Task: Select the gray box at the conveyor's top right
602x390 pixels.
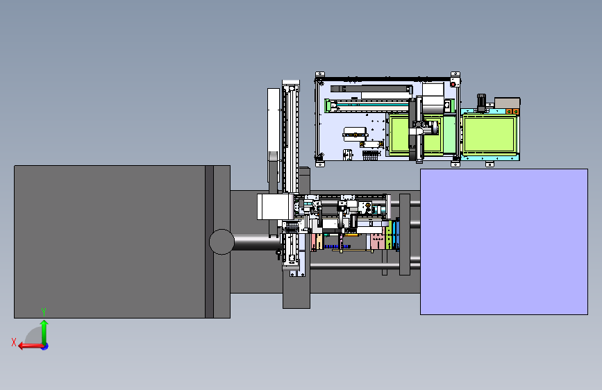Action: [x=507, y=103]
